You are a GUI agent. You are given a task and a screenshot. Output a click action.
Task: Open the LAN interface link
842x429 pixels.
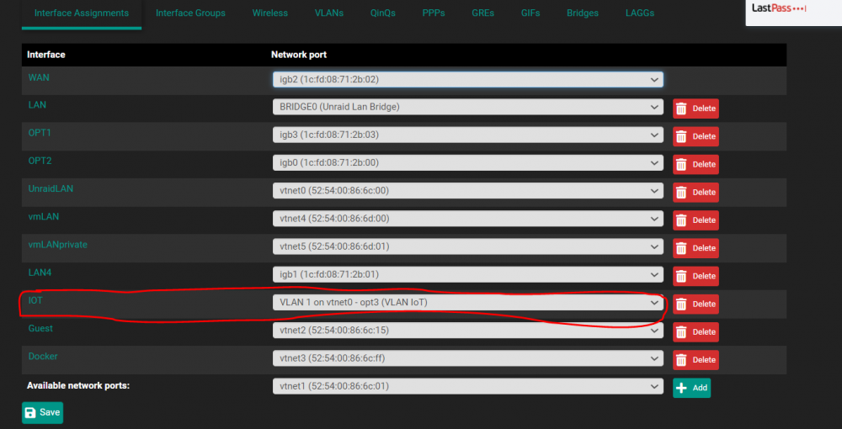tap(37, 105)
